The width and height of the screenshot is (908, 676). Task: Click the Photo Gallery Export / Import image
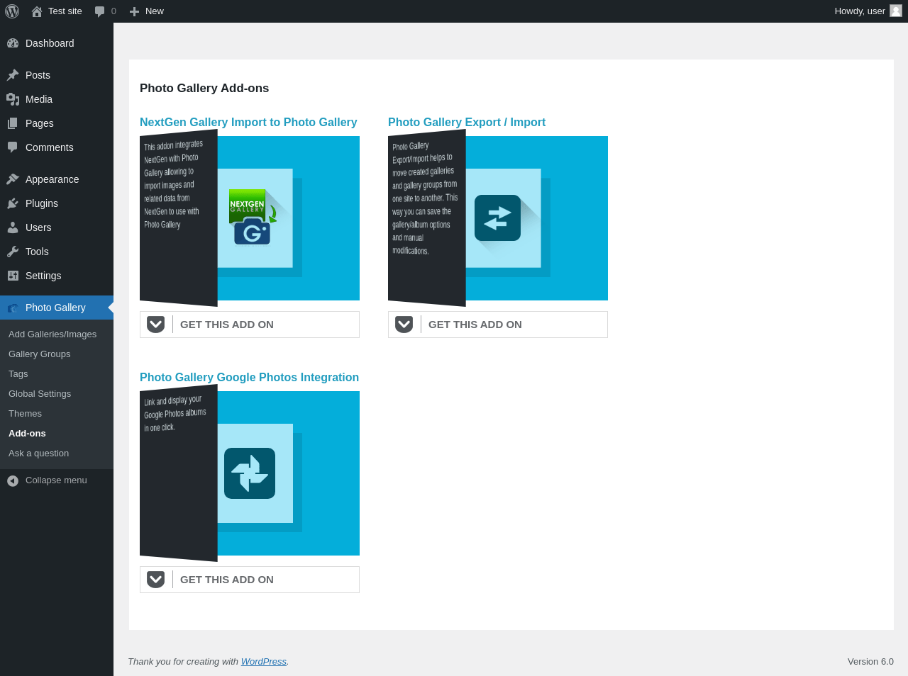498,218
